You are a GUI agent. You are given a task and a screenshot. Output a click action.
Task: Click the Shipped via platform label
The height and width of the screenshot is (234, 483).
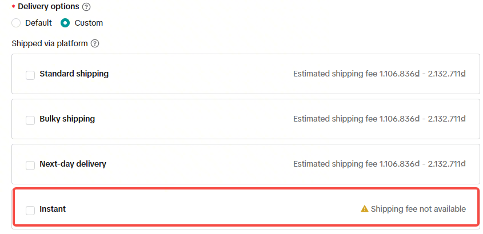coord(49,43)
